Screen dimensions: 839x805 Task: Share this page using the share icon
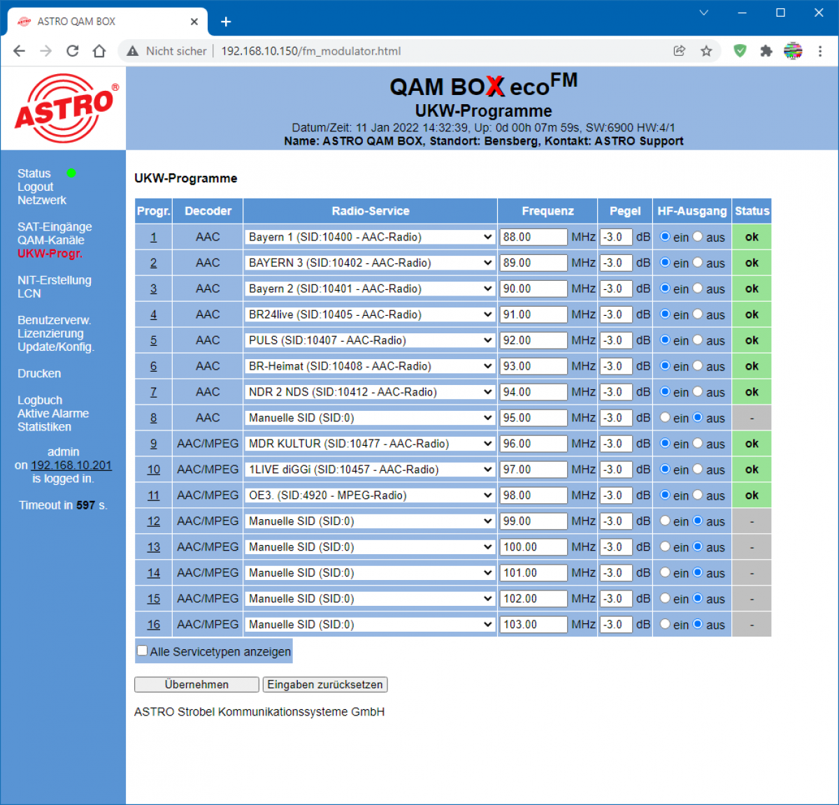point(680,51)
